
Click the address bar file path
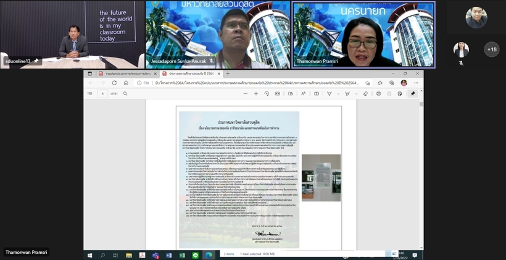(257, 83)
